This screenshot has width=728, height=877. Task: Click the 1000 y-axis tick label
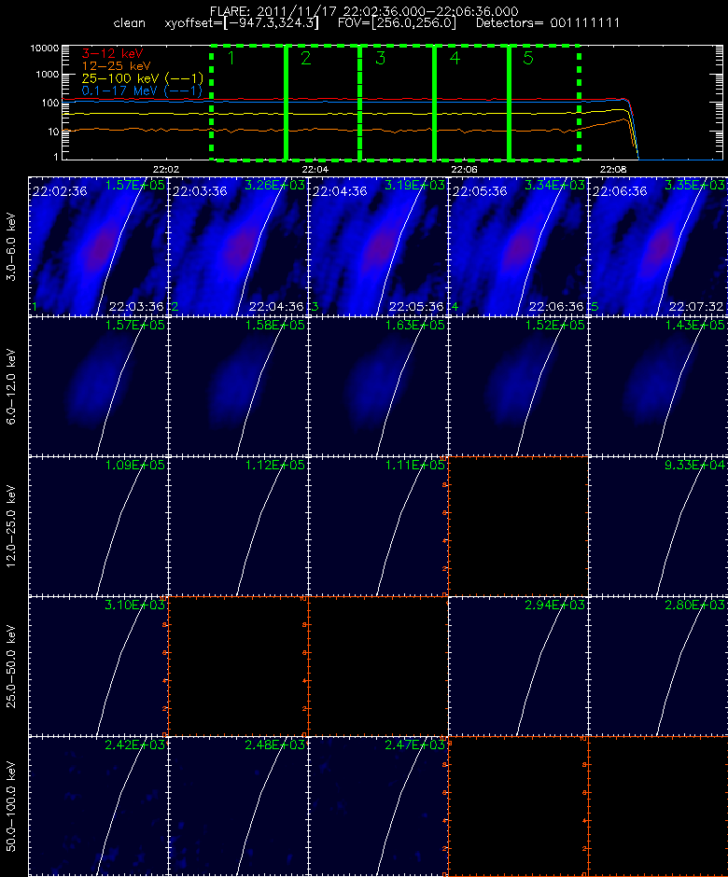pos(48,75)
